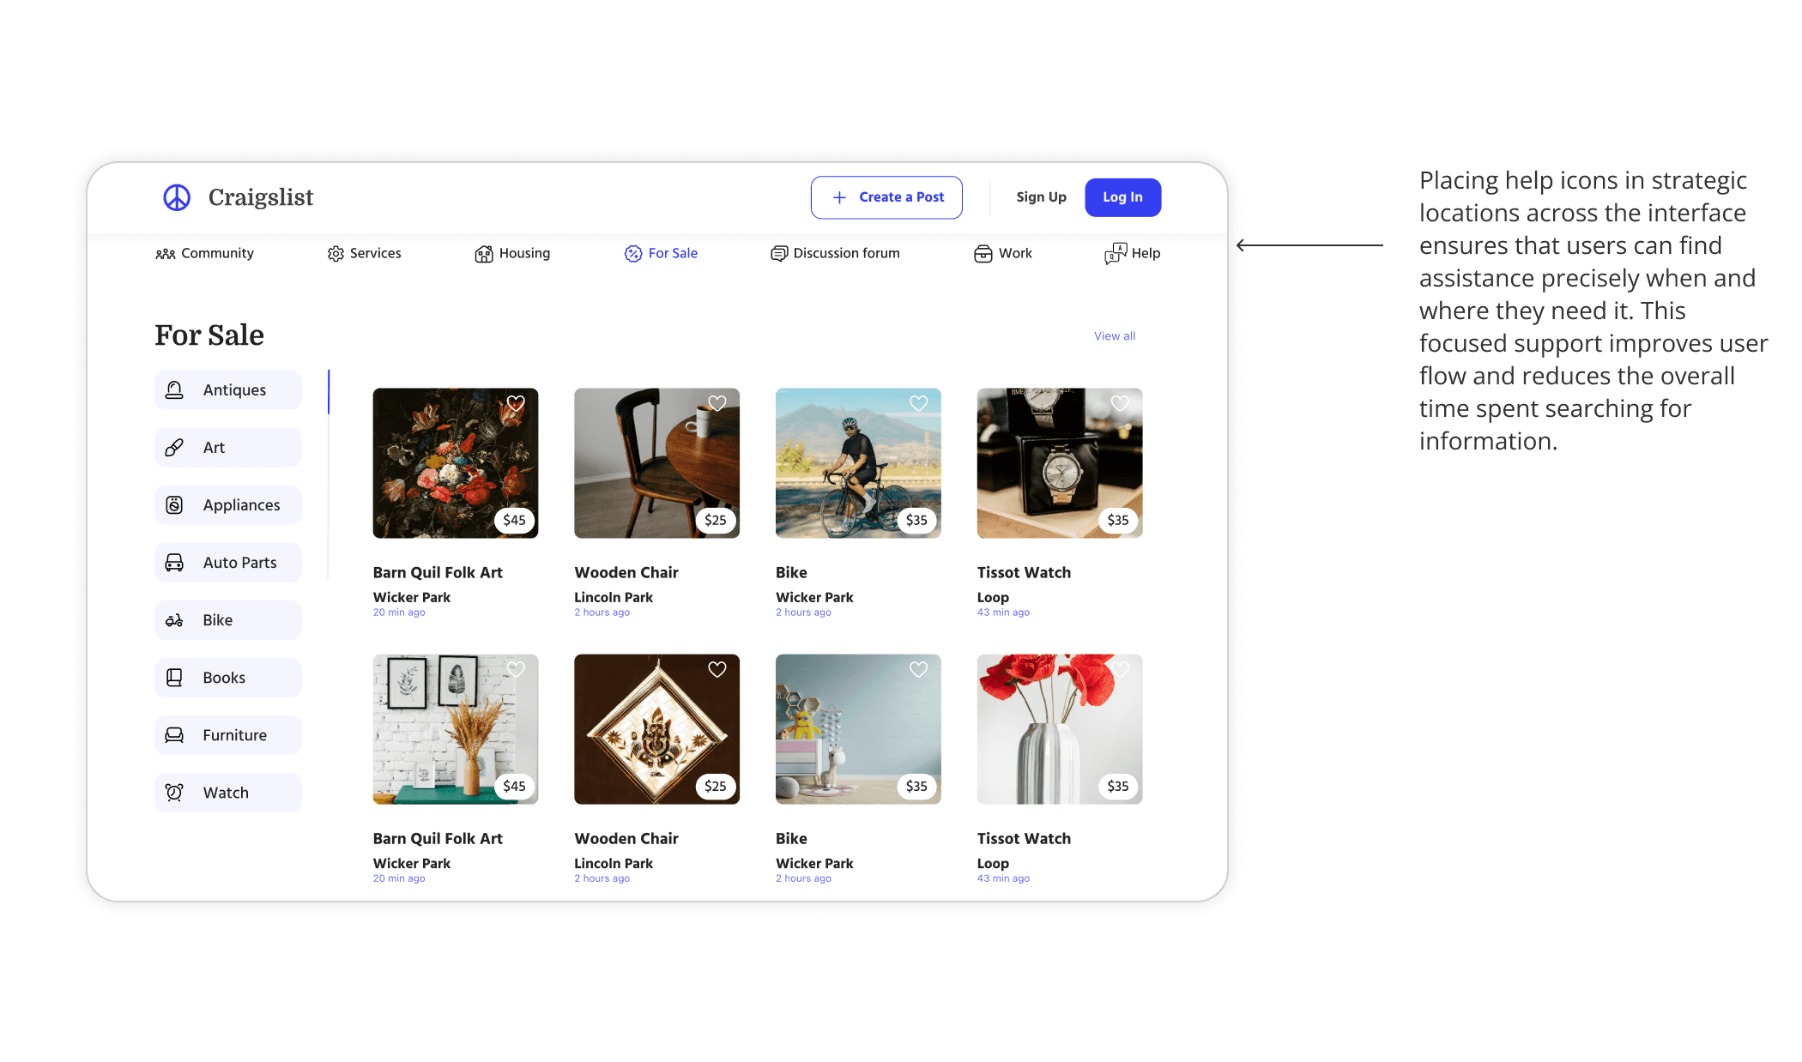The image size is (1802, 1062).
Task: Click the Art paintbrush icon
Action: point(174,448)
